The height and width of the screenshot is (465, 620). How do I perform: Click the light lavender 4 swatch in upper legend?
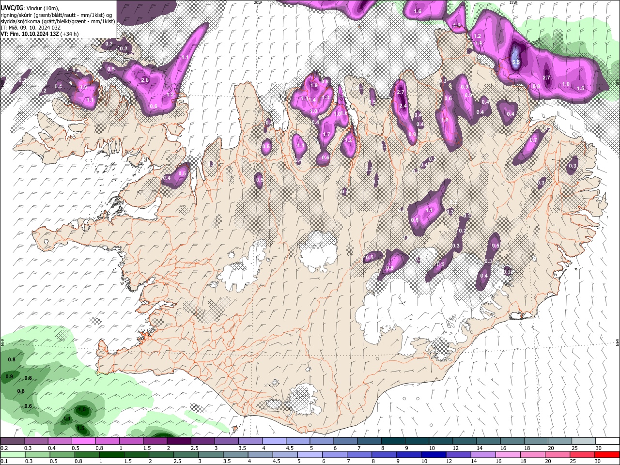(x=274, y=441)
